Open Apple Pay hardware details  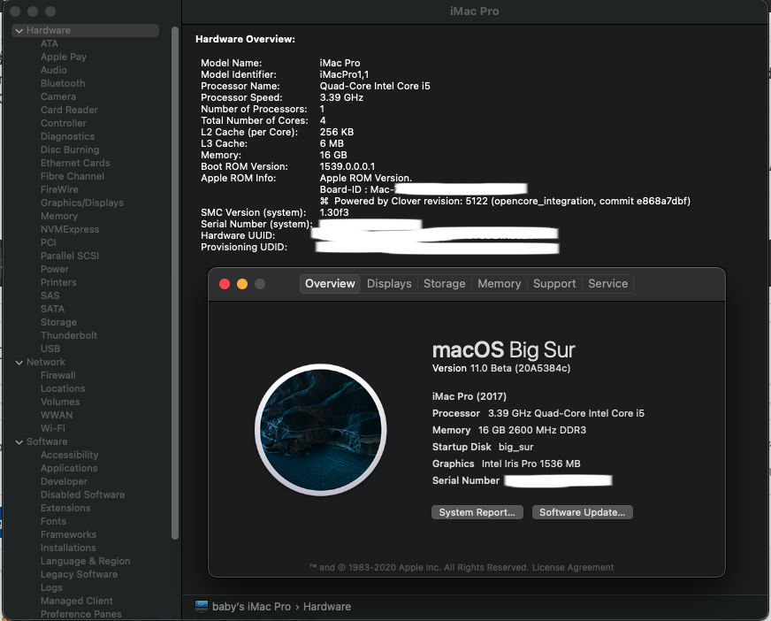pyautogui.click(x=64, y=57)
